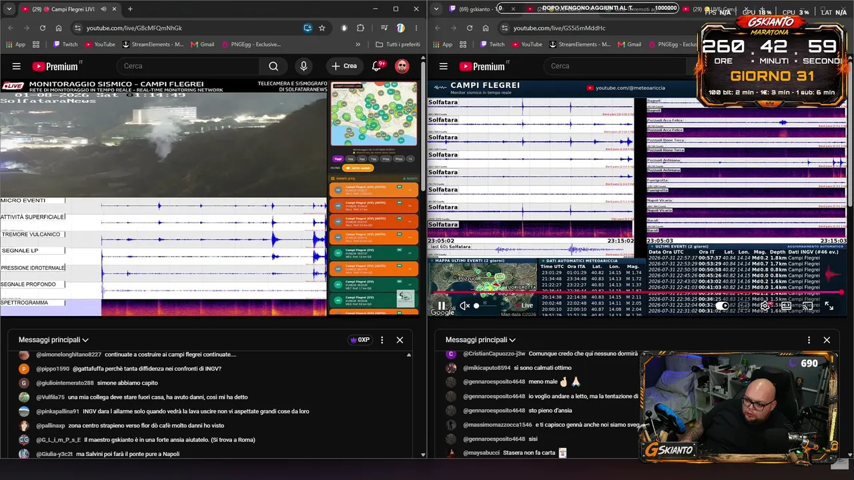Go to home page in left browser

coord(59,28)
